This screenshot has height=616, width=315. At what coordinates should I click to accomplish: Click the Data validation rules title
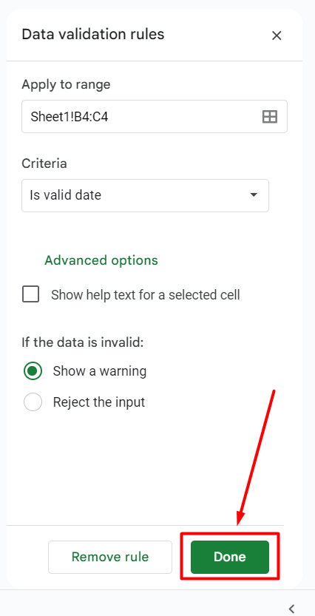point(93,34)
